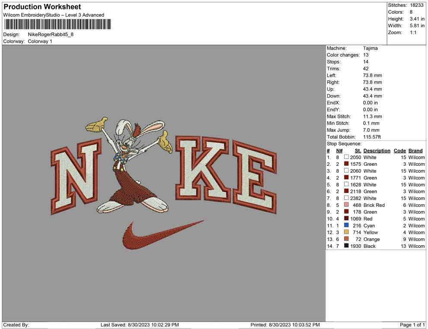Click the letter E in the design preview

(254, 177)
